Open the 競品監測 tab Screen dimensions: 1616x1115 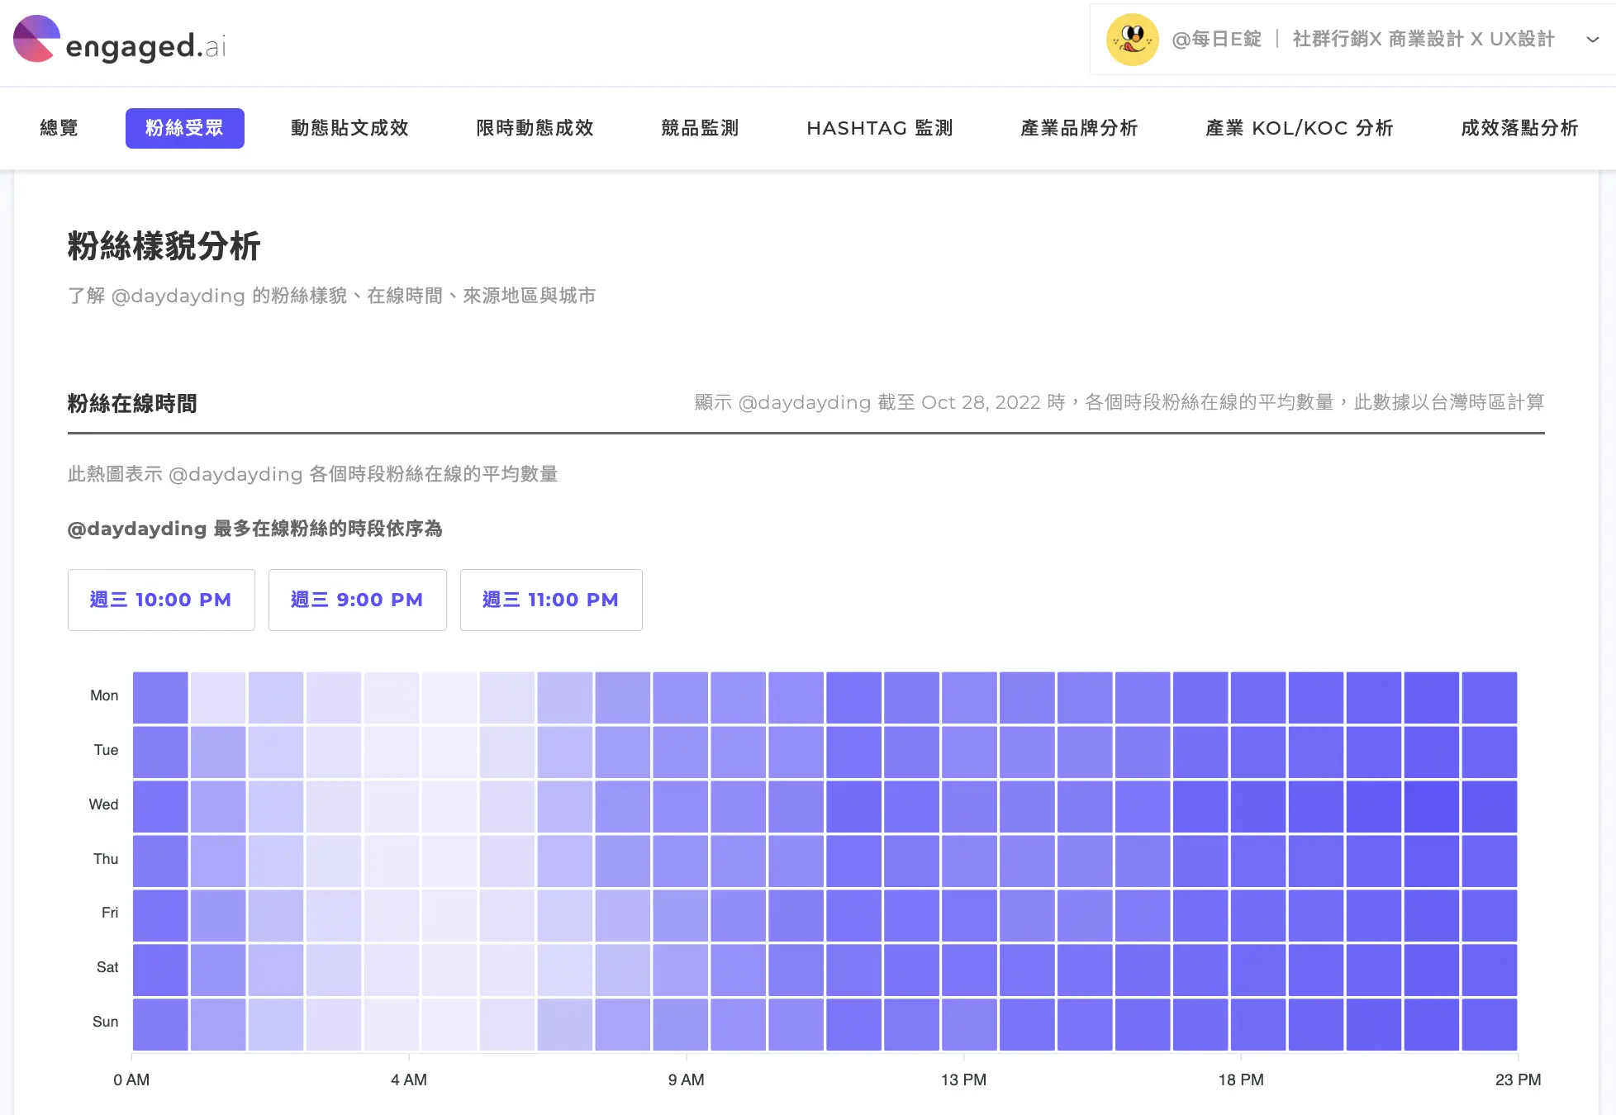click(700, 128)
